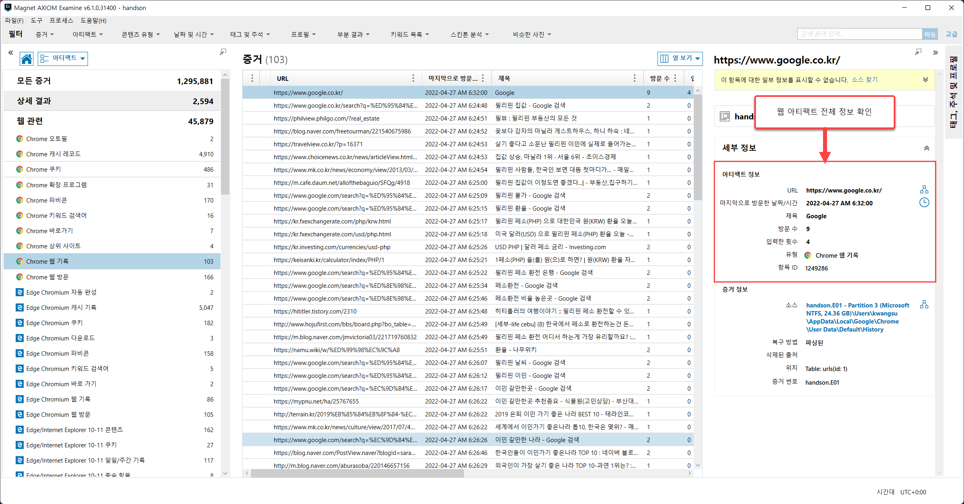Screen dimensions: 964x504
Task: Open the row options dots column header
Action: 252,78
